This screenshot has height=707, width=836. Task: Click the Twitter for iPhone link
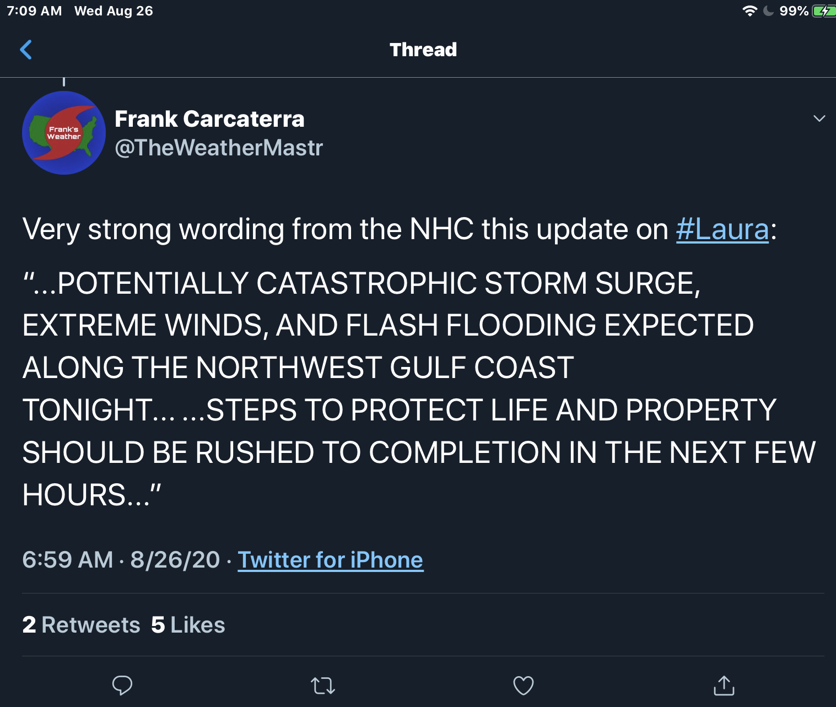tap(330, 560)
